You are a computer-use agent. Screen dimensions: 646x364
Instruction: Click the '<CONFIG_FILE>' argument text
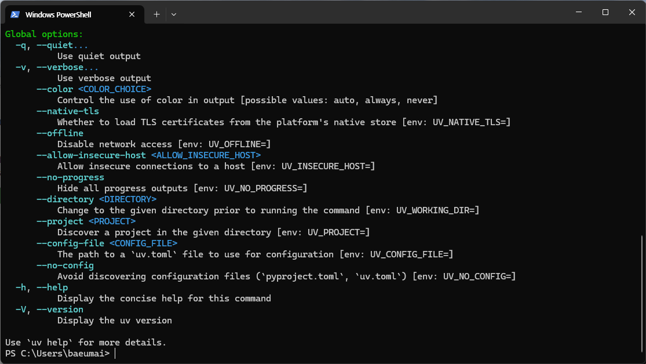pyautogui.click(x=143, y=243)
